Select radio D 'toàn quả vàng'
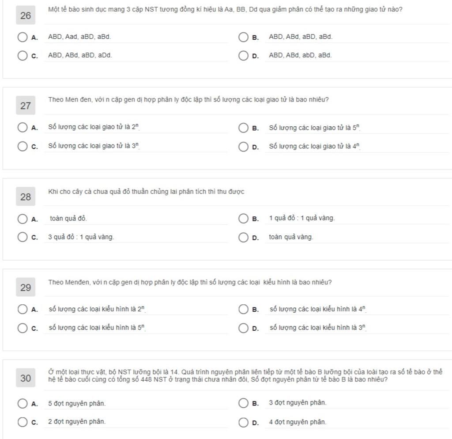The width and height of the screenshot is (452, 439). click(x=243, y=238)
